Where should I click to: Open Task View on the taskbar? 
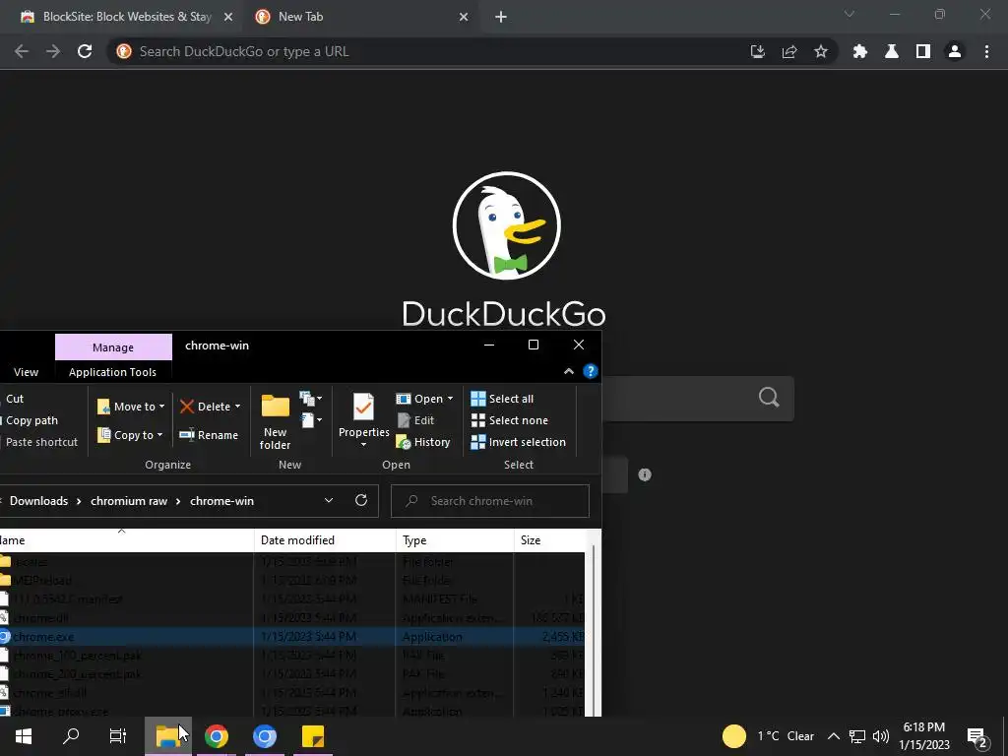[118, 736]
